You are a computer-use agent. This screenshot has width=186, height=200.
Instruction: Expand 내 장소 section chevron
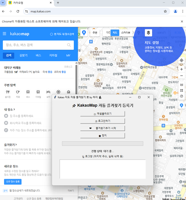coord(14,109)
